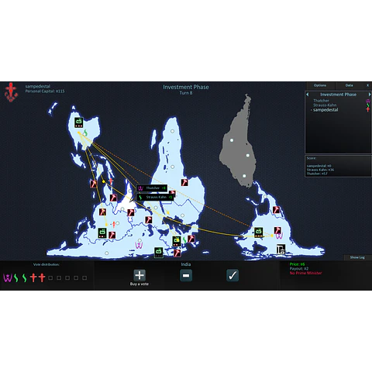Select pickaxe icon above-right of the tooltips on central continent
Image resolution: width=372 pixels, height=372 pixels.
[x=184, y=182]
